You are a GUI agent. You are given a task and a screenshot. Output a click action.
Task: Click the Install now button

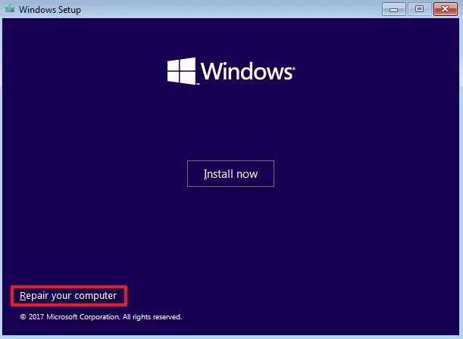(230, 173)
